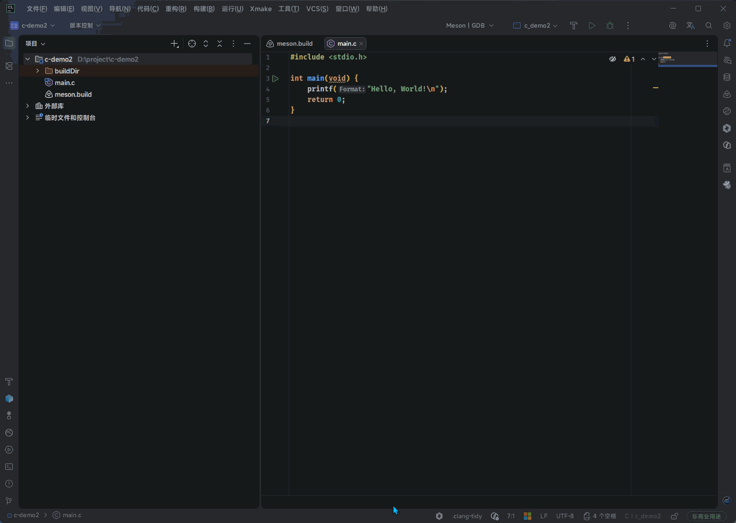Expand the buildDir folder
The image size is (736, 523).
pyautogui.click(x=37, y=71)
